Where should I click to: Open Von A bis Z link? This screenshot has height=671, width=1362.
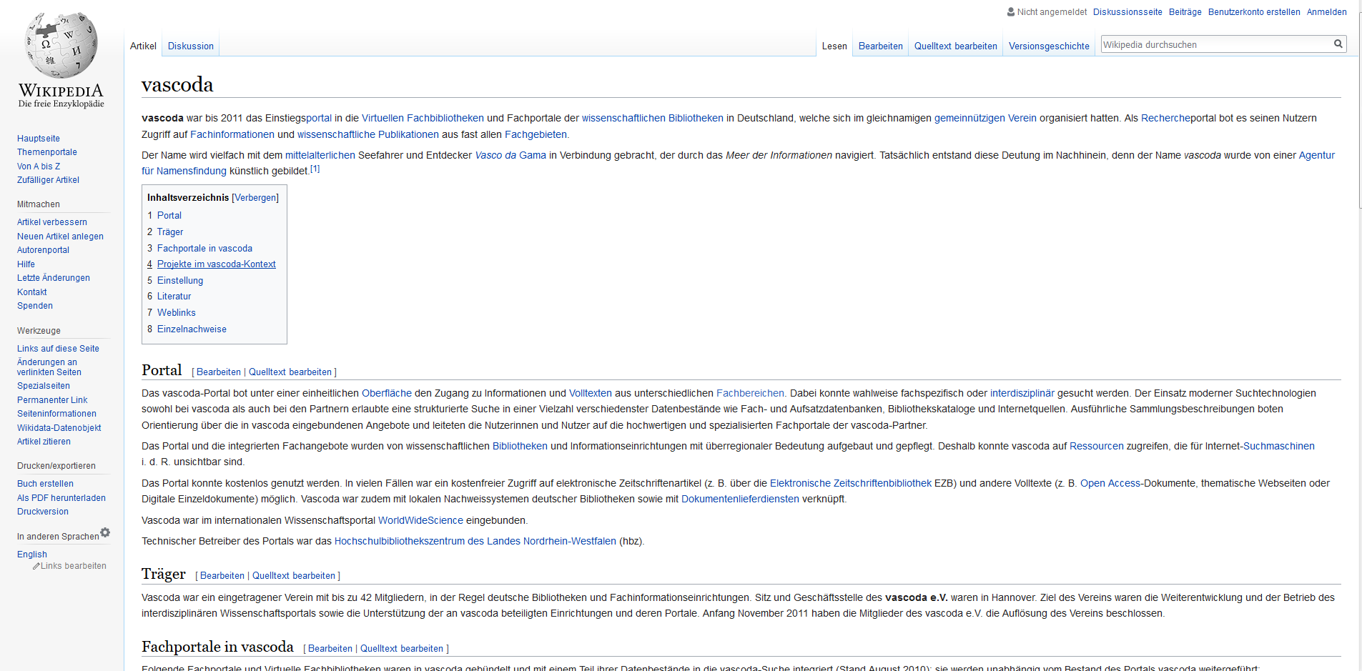[39, 166]
